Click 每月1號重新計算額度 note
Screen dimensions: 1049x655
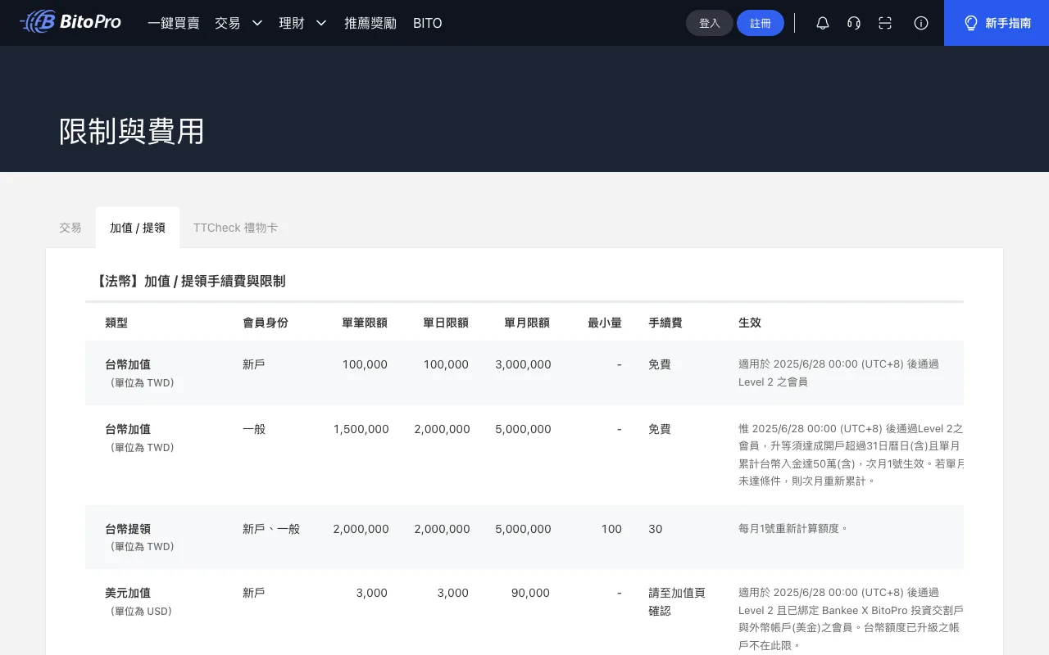tap(793, 529)
